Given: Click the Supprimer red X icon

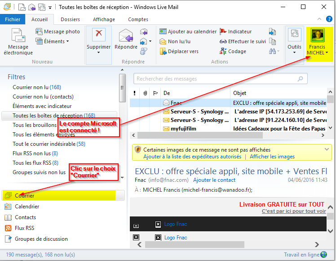Looking at the screenshot, I should point(98,34).
